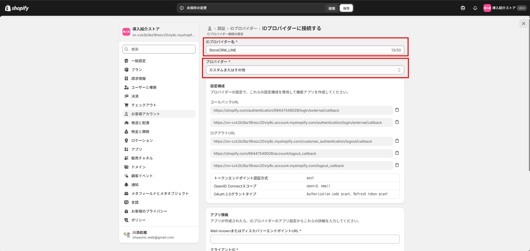Copy the customer_authentication logout callback URL
530x251 pixels.
(397, 141)
